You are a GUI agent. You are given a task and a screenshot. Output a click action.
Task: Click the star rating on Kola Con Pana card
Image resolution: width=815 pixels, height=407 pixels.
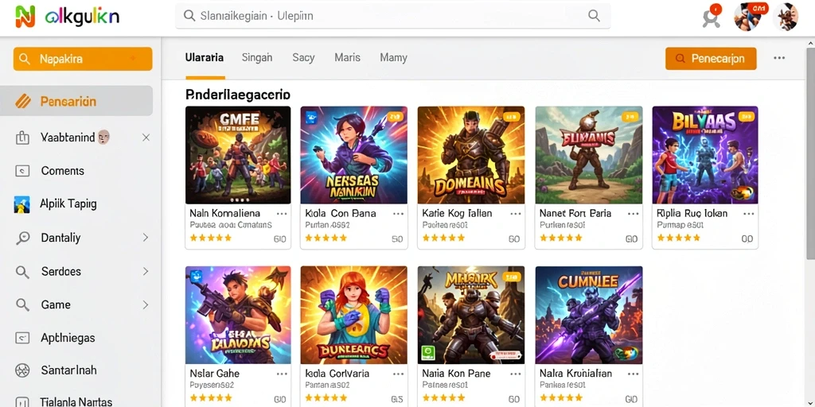pyautogui.click(x=326, y=238)
